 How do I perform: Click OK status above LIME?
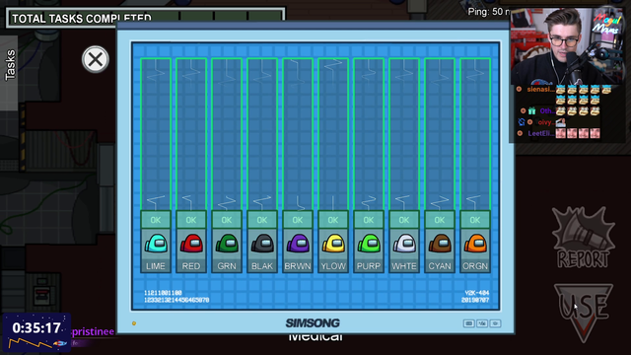tap(156, 220)
